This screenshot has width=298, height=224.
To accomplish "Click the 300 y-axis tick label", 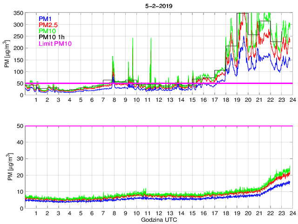I will 18,25.
